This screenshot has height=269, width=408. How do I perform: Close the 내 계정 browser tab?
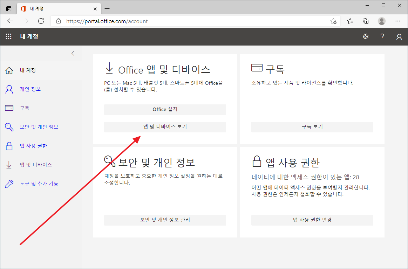(x=95, y=9)
